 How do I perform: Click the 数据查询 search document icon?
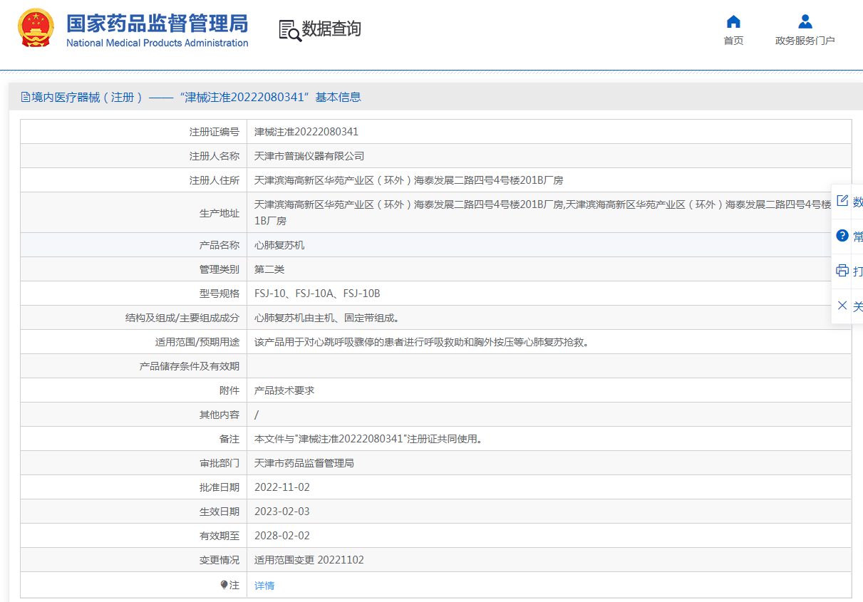(290, 30)
